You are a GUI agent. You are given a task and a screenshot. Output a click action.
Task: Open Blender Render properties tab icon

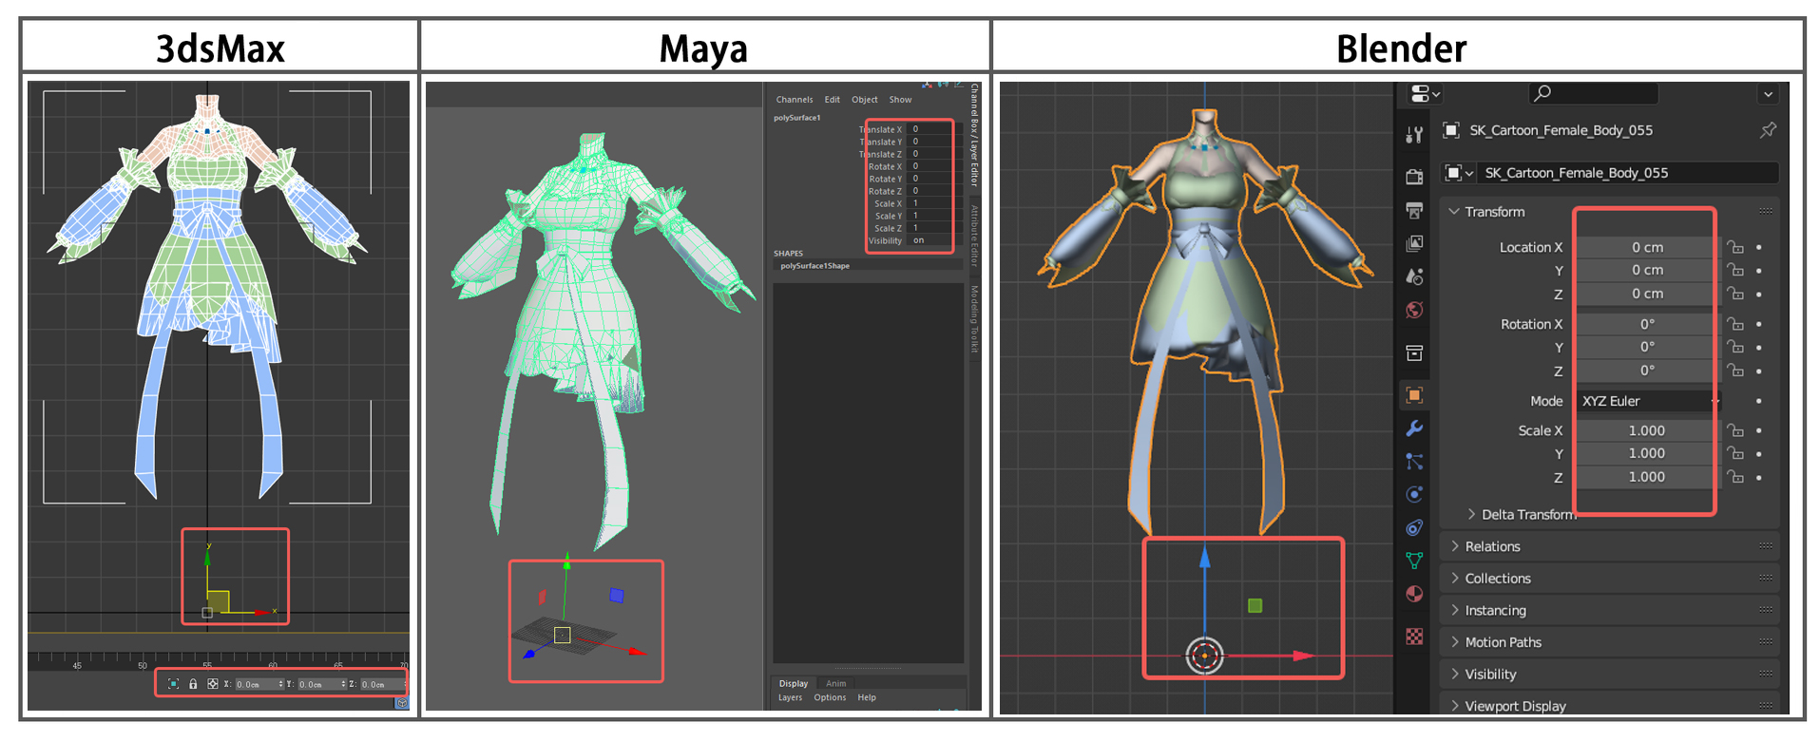[1414, 177]
